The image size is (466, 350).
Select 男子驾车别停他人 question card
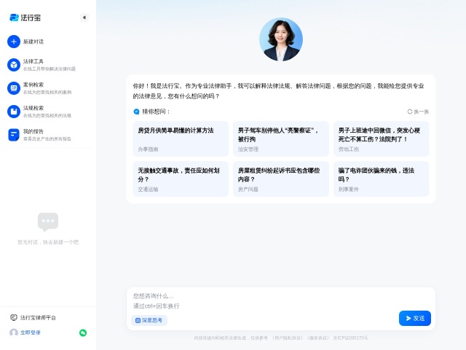point(281,139)
